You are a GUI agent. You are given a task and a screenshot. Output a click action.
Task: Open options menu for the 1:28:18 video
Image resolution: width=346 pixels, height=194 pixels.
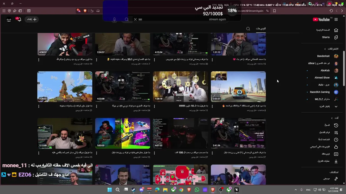154,106
